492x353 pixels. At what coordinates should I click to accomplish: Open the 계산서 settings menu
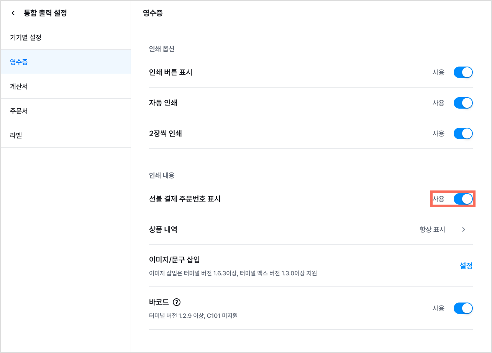tap(66, 86)
